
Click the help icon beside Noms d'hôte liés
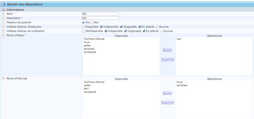[x=3, y=79]
